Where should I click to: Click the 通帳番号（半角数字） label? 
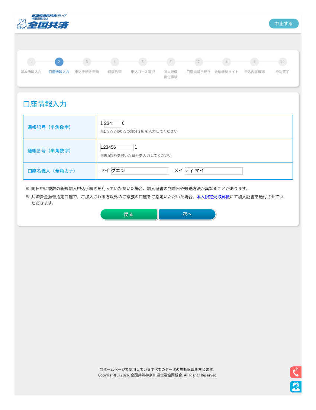(49, 151)
